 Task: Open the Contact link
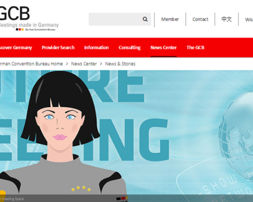[x=200, y=19]
